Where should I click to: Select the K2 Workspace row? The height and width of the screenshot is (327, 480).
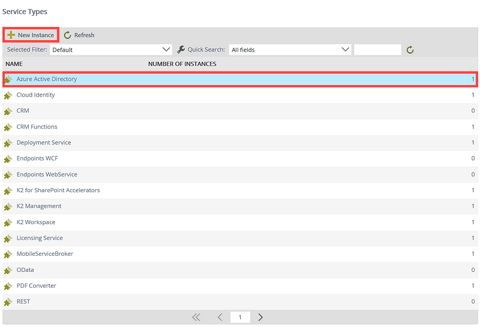click(240, 222)
